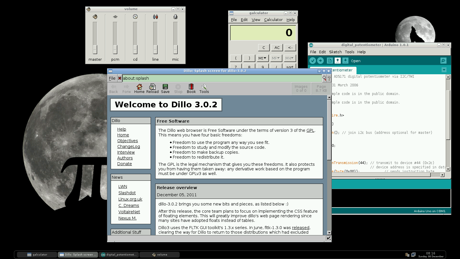Click the C button in galculator
Viewport: 460px width, 259px height.
tap(264, 47)
